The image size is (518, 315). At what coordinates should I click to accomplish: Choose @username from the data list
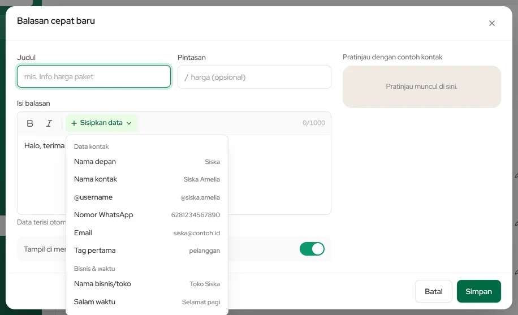147,197
